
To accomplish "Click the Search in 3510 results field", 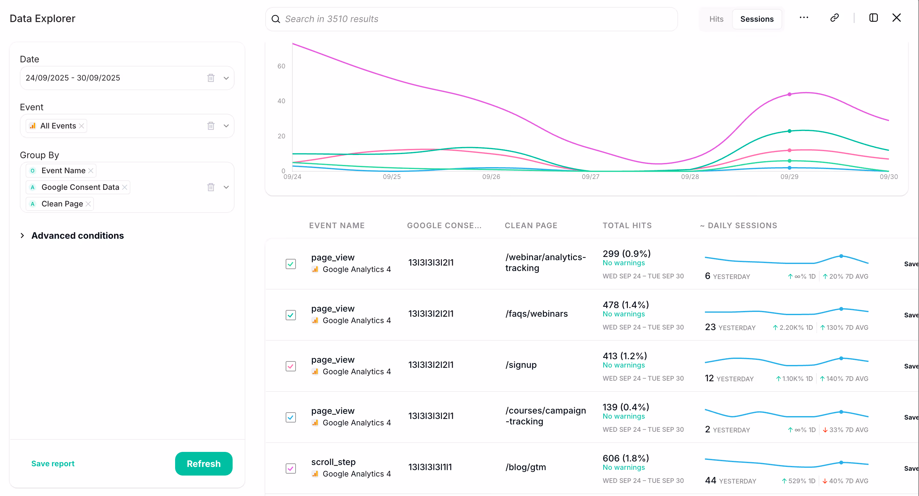I will pos(471,19).
